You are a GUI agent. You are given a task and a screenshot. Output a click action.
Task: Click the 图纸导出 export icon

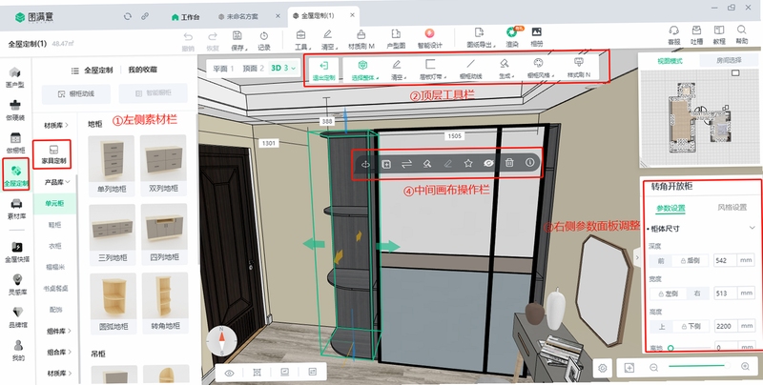(480, 32)
